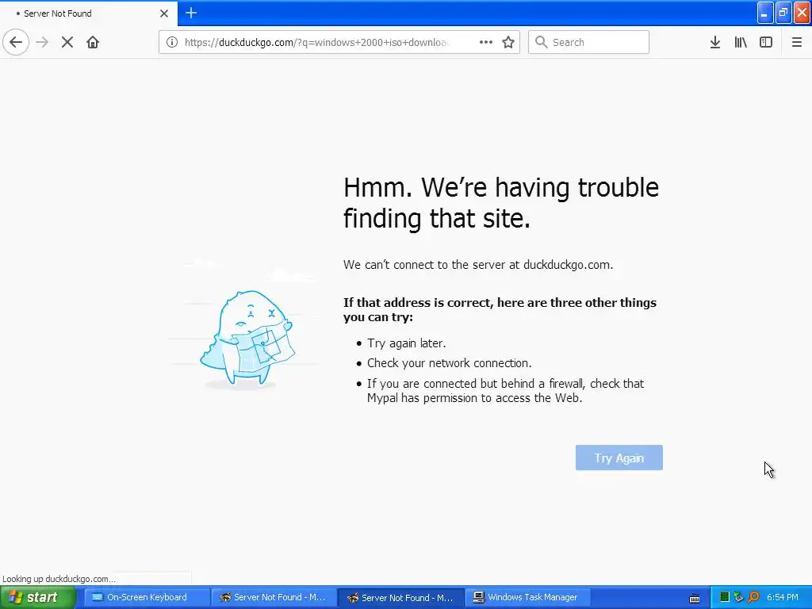Open the Library icon
Viewport: 812px width, 609px height.
coord(741,42)
